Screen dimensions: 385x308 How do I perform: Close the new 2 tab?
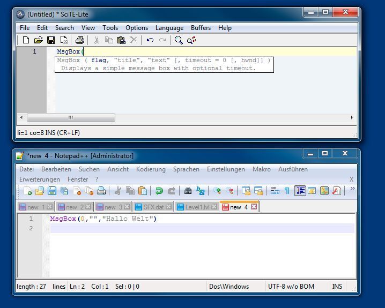[x=88, y=207]
